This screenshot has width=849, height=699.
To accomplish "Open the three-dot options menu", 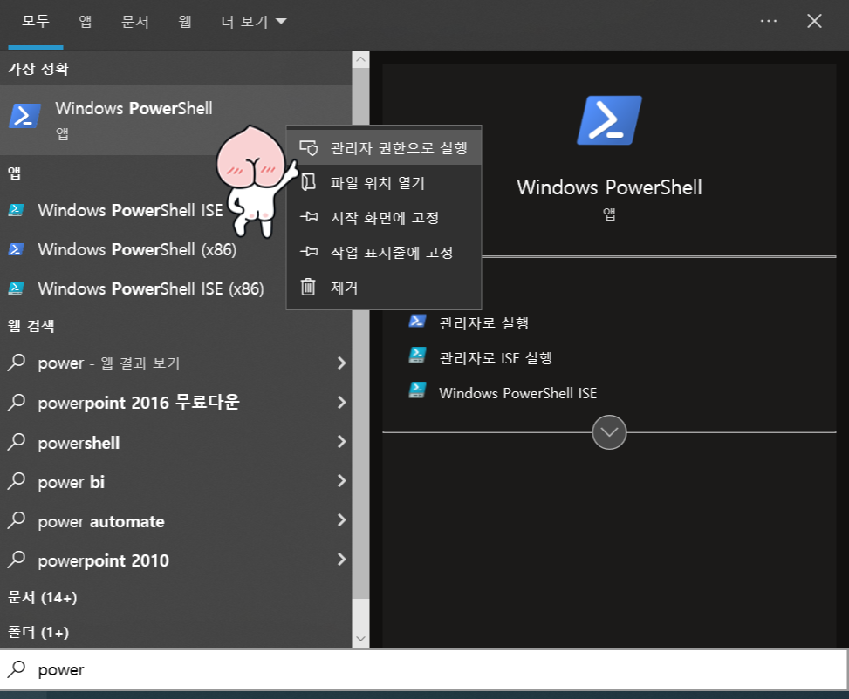I will pos(769,21).
